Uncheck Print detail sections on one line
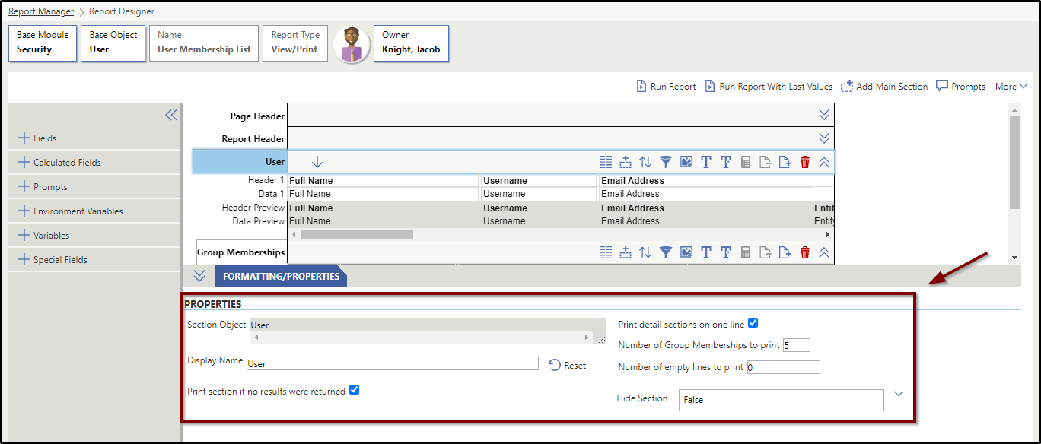 [753, 323]
